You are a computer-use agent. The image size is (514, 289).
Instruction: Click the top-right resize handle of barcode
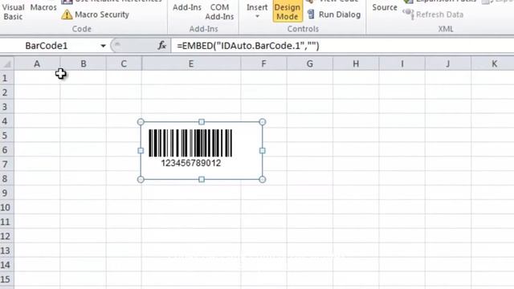(x=263, y=122)
